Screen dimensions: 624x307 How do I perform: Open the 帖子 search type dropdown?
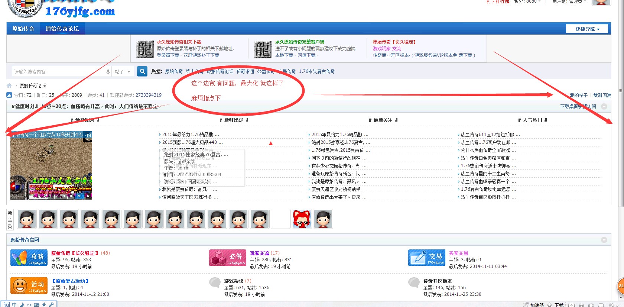pos(123,72)
